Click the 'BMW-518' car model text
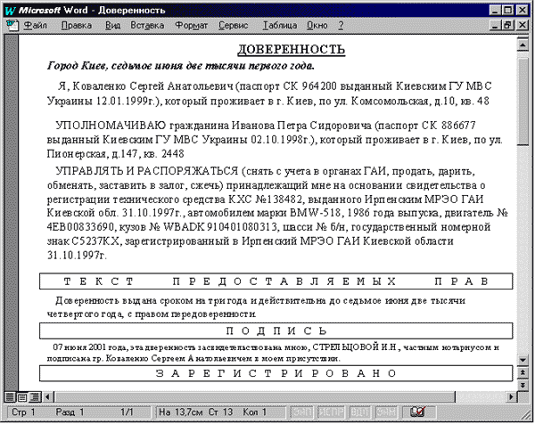This screenshot has height=424, width=535. click(315, 213)
